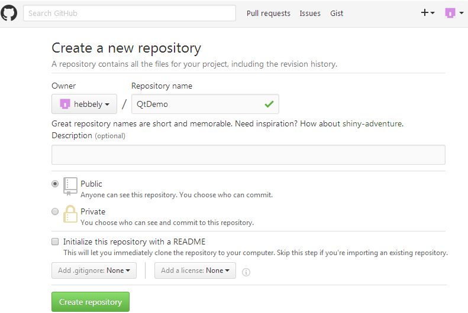This screenshot has width=468, height=313.
Task: Click the green checkmark in repository name
Action: (269, 104)
